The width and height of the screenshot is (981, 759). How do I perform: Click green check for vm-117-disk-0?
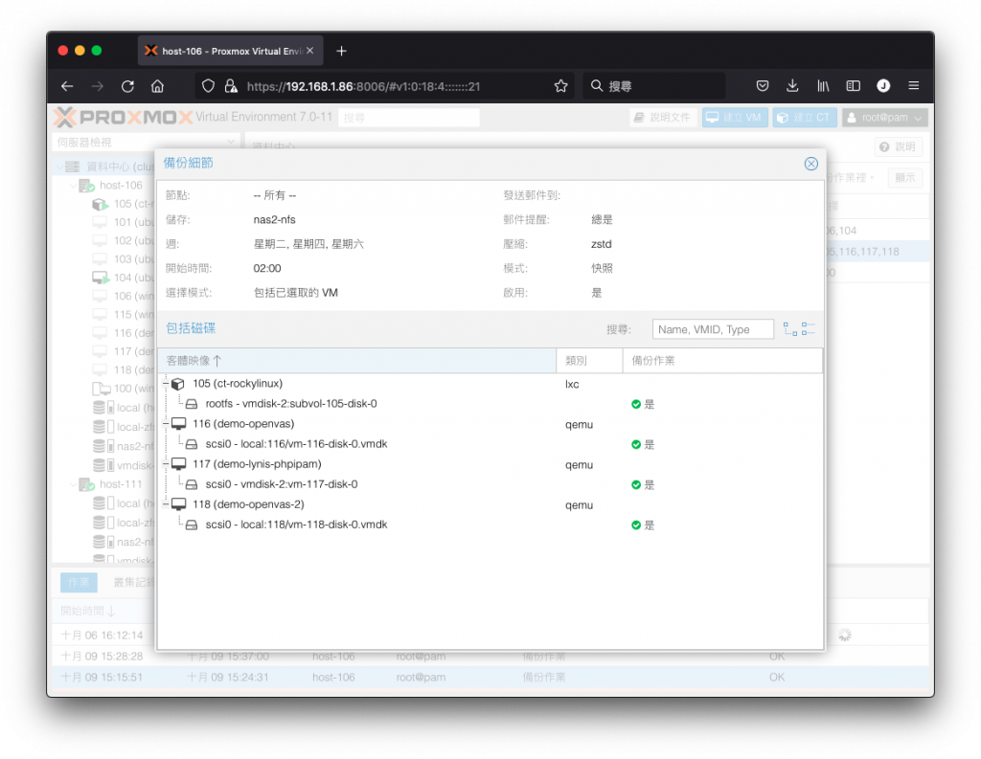click(636, 484)
